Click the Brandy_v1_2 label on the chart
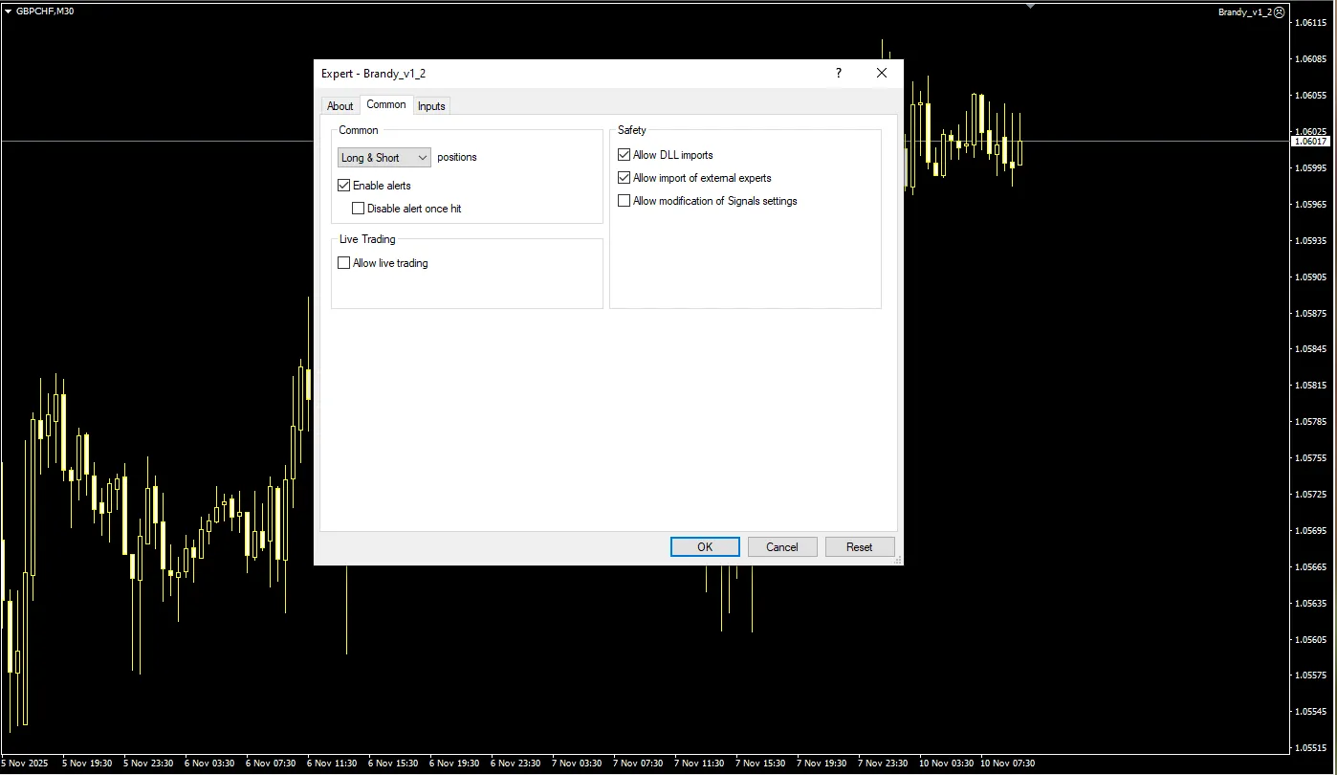1337x775 pixels. tap(1244, 11)
